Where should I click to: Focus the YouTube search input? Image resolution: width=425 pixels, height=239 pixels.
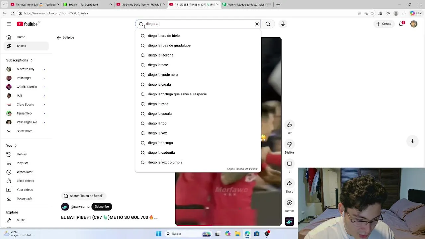(199, 24)
